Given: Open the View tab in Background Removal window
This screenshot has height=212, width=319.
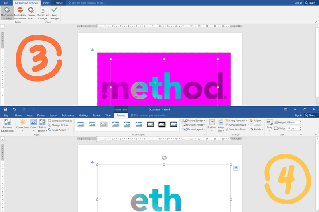Looking at the screenshot, I should pyautogui.click(x=46, y=3).
